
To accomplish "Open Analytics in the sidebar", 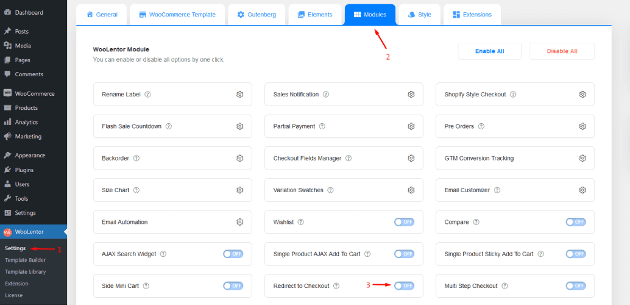I will coord(34,123).
